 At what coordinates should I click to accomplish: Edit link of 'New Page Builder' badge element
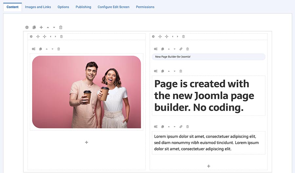(181, 49)
